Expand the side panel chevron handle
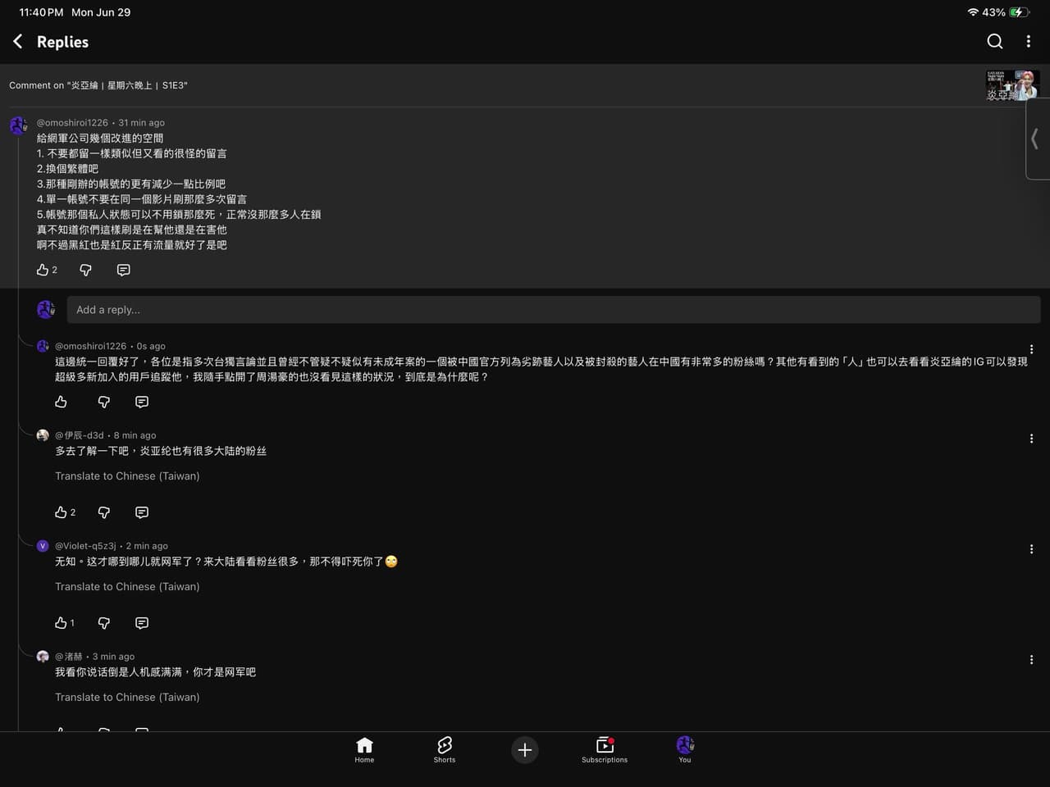1050x787 pixels. click(x=1036, y=139)
